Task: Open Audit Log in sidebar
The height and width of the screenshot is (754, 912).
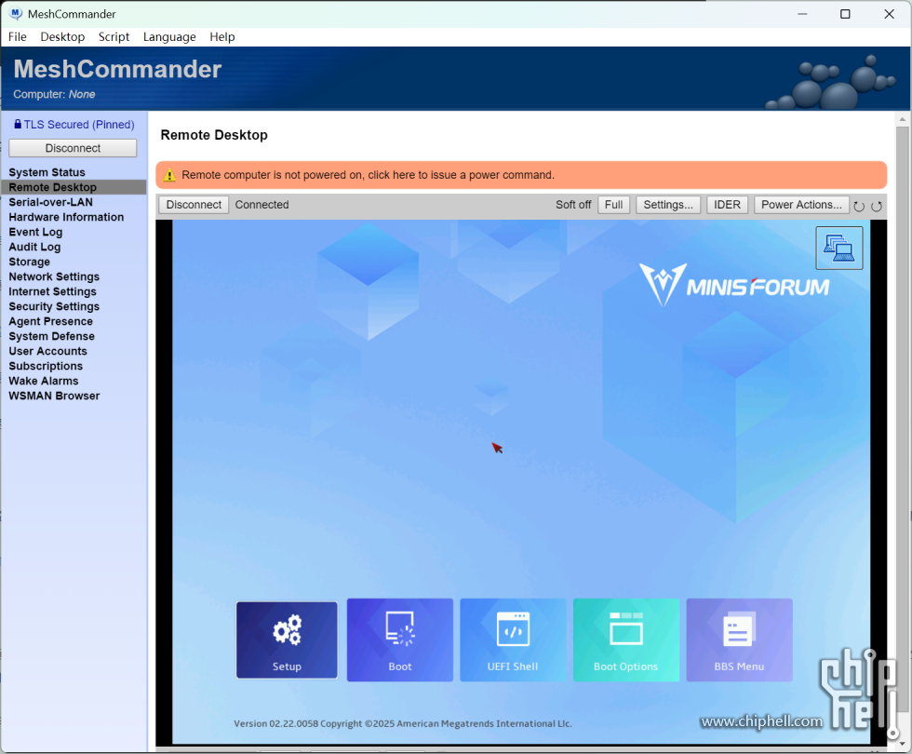Action: point(34,247)
